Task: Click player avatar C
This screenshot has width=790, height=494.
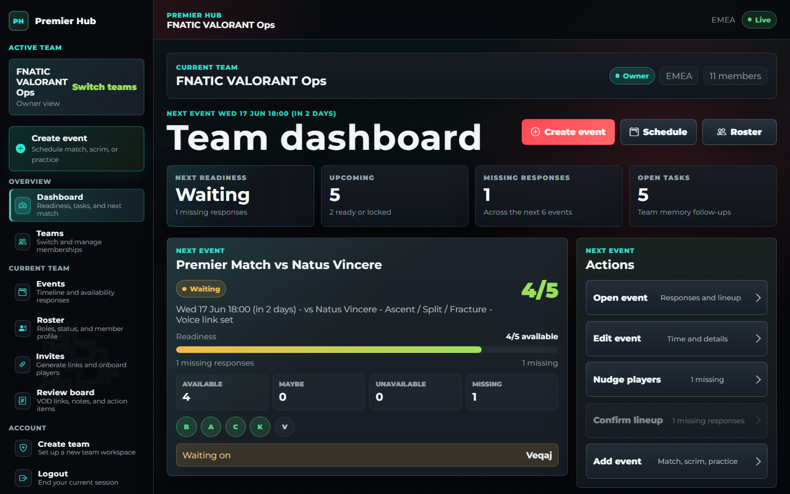Action: pyautogui.click(x=235, y=426)
